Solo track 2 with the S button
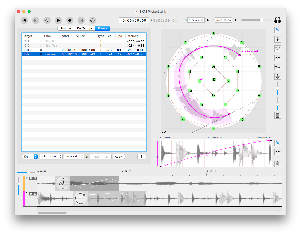301x236 pixels. click(x=35, y=194)
